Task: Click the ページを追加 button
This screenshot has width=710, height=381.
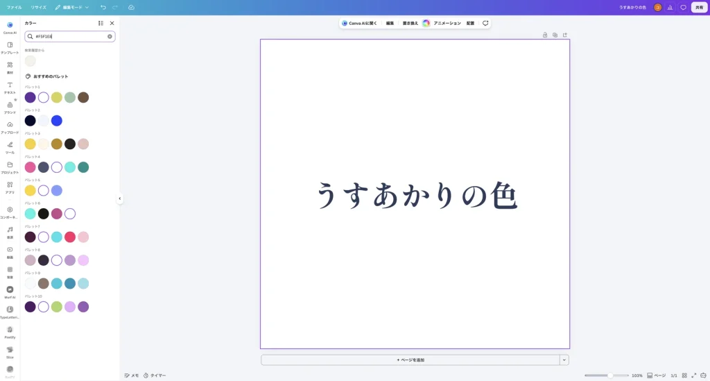Action: [x=410, y=360]
